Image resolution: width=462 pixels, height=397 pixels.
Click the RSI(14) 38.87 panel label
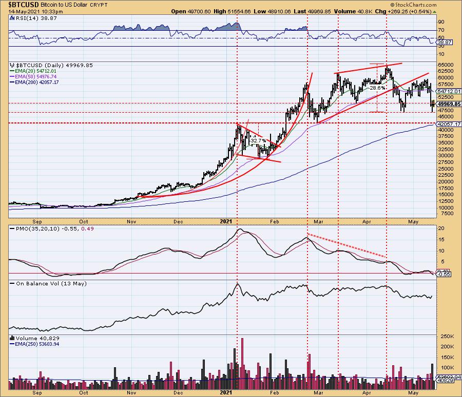click(35, 18)
